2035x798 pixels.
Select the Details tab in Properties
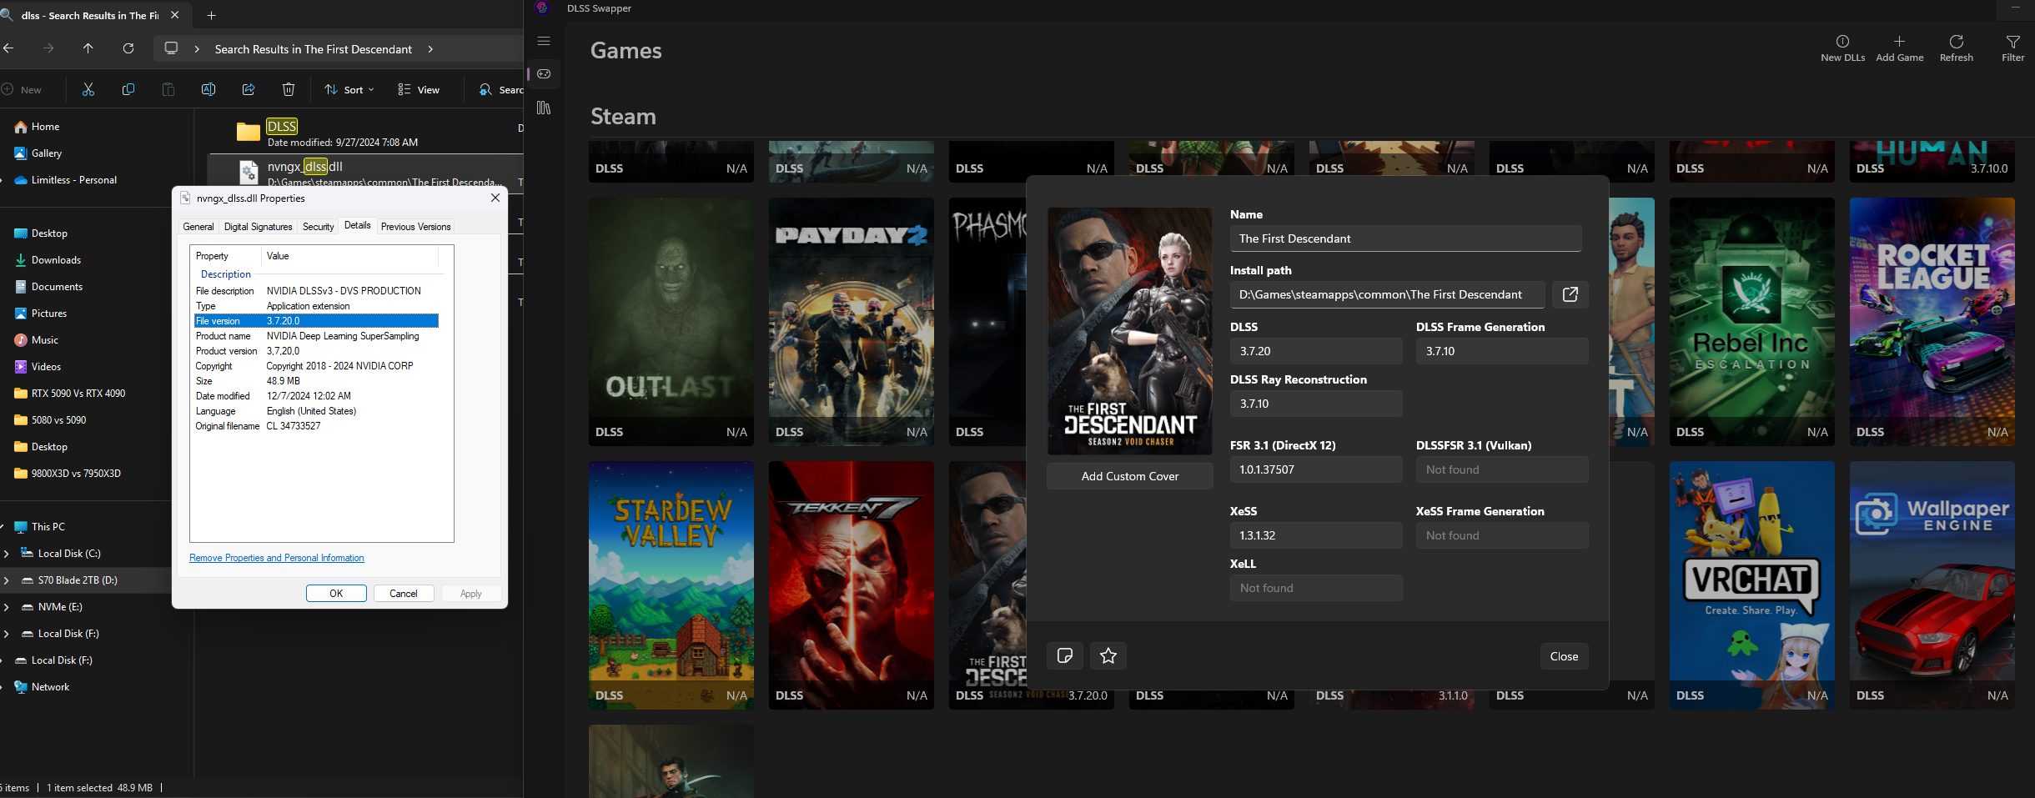coord(357,225)
